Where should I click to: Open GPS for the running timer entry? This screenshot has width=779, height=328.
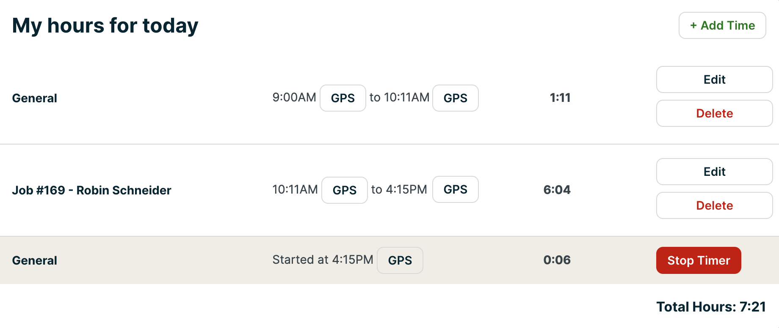[400, 260]
